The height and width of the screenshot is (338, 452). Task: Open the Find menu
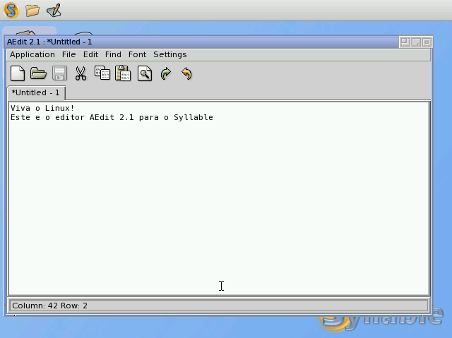(113, 54)
